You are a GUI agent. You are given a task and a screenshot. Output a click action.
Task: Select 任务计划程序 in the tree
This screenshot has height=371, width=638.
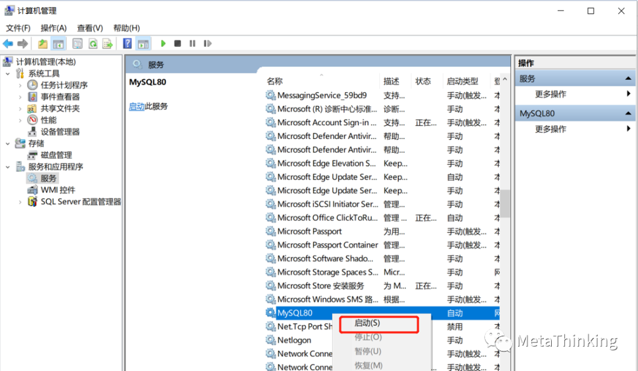click(x=64, y=85)
